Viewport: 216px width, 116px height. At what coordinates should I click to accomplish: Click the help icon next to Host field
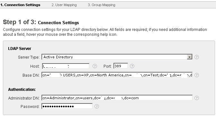pyautogui.click(x=94, y=66)
